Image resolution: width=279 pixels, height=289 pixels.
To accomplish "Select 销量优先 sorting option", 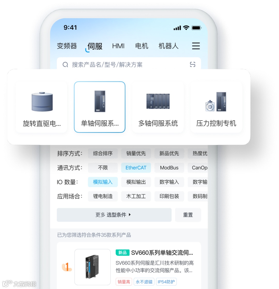I will 136,153.
